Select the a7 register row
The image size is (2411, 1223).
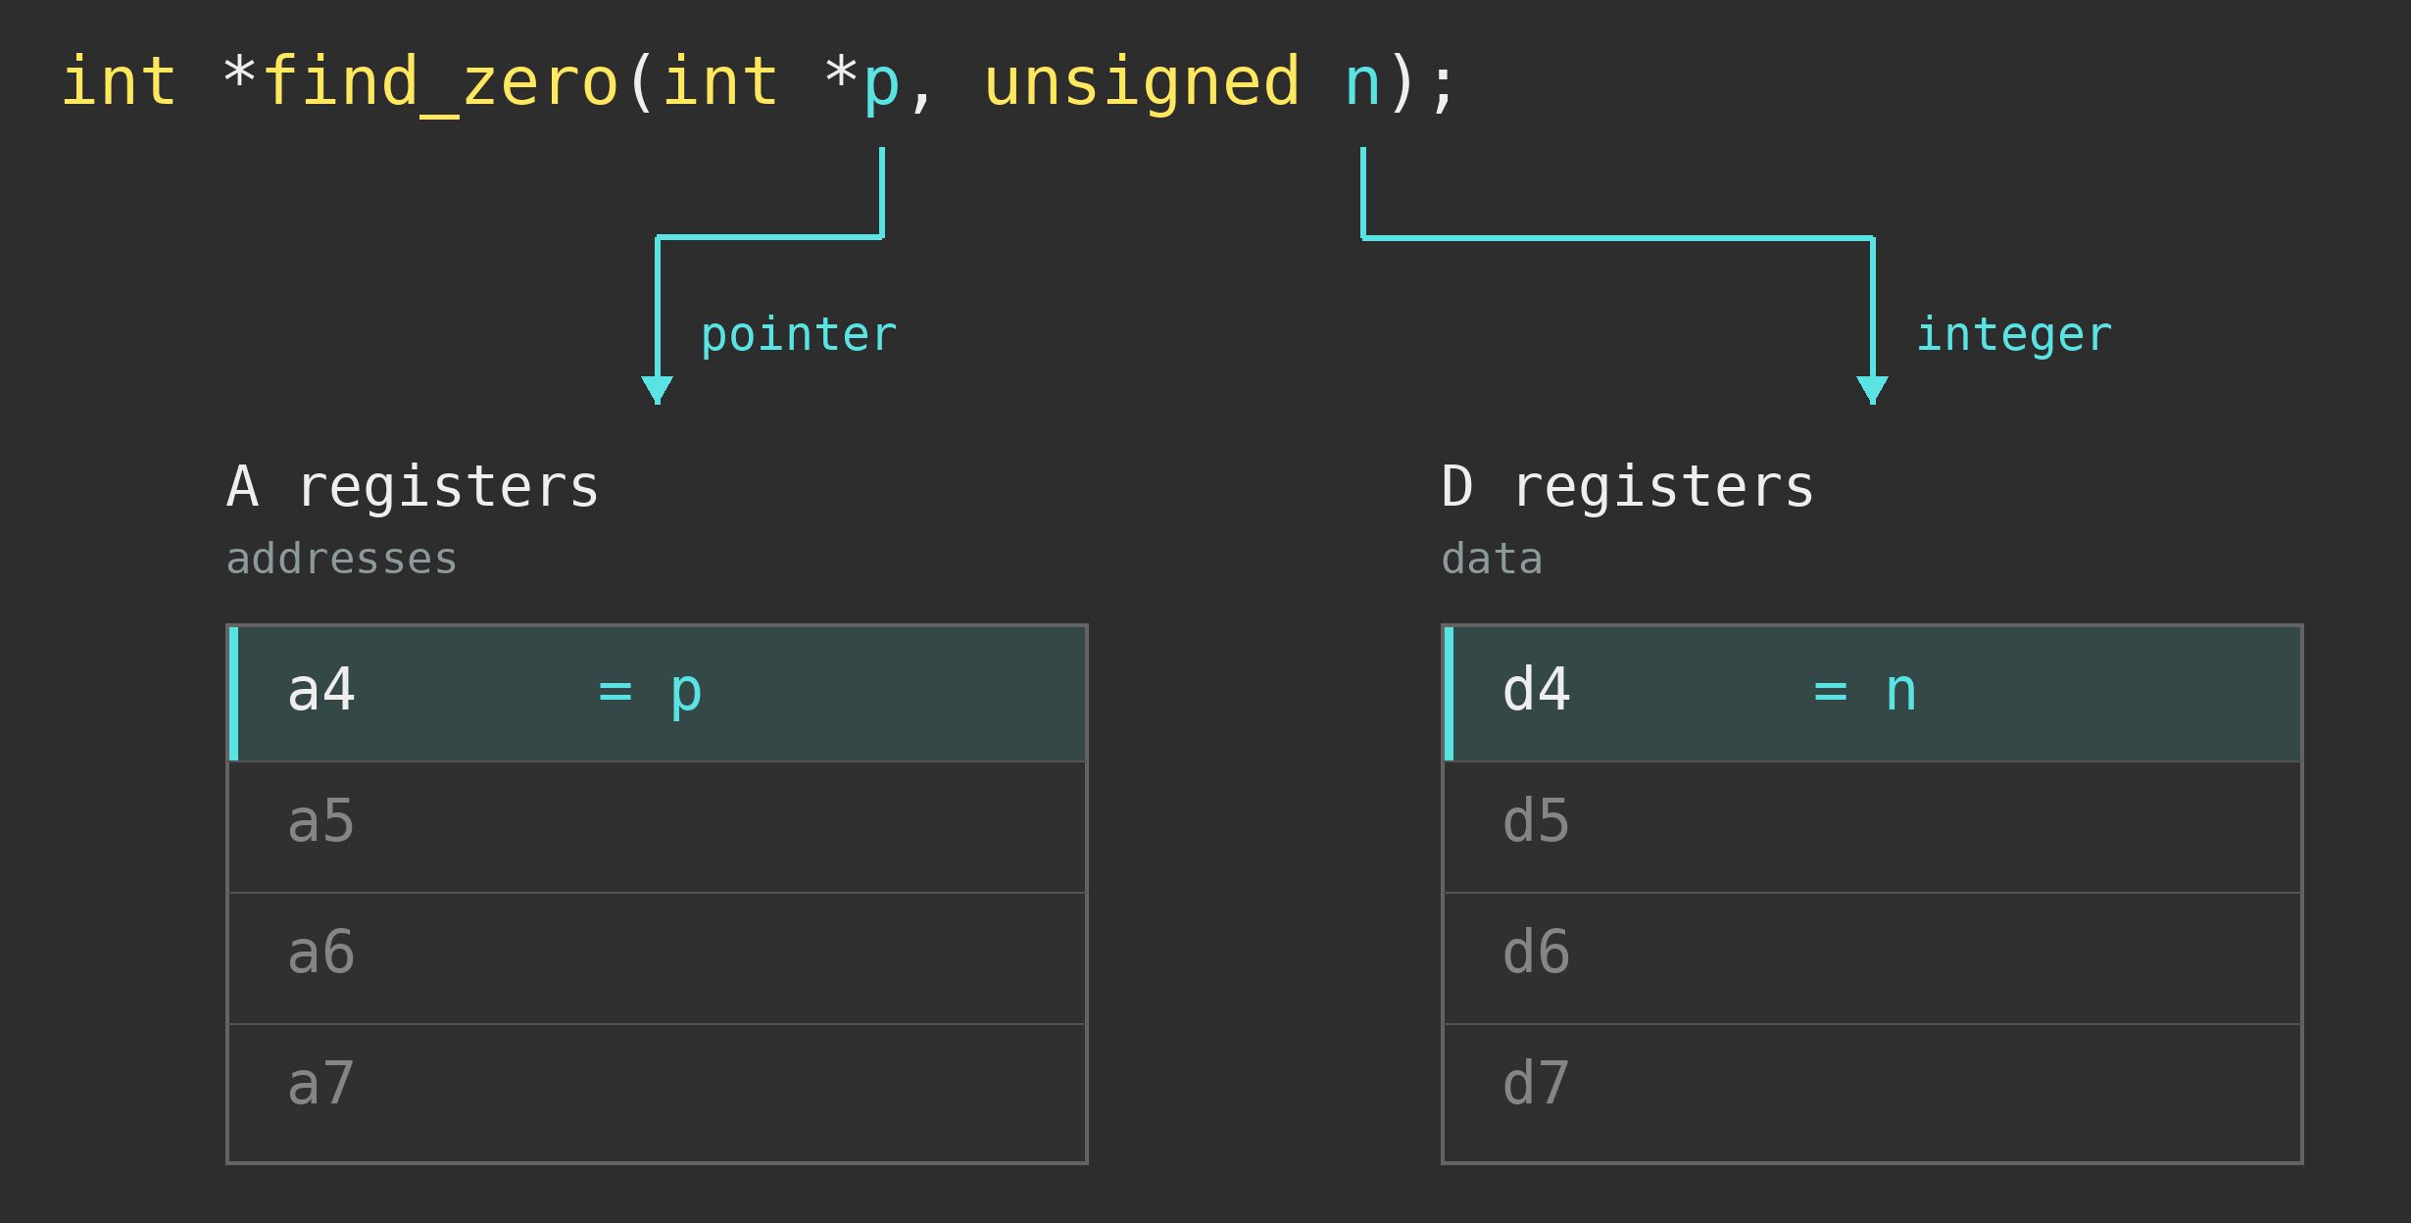click(658, 1092)
